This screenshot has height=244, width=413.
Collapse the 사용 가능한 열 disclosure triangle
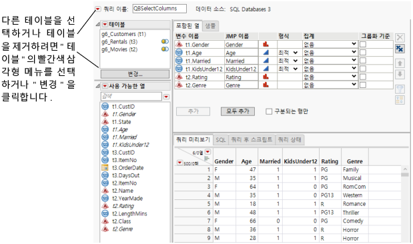click(98, 86)
